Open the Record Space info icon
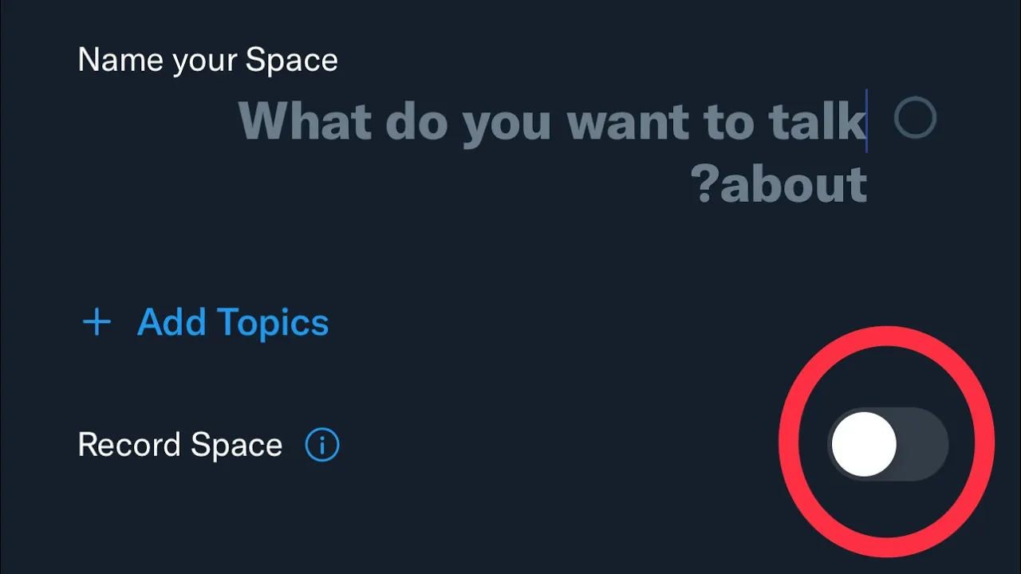This screenshot has width=1021, height=574. point(322,446)
